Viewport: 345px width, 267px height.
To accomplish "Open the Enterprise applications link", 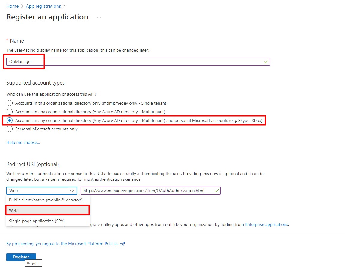I will [x=267, y=224].
